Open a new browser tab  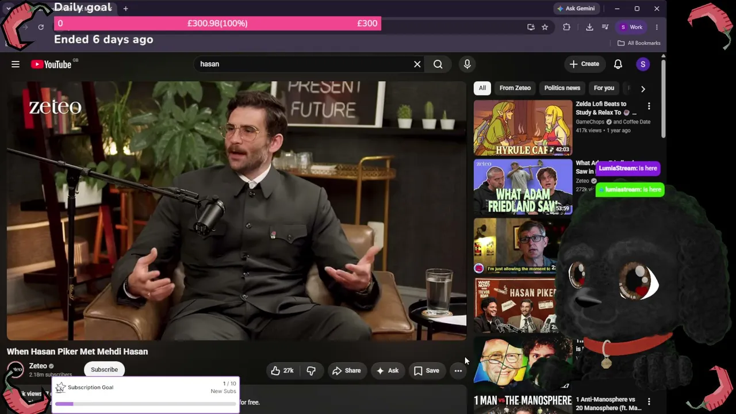coord(125,9)
